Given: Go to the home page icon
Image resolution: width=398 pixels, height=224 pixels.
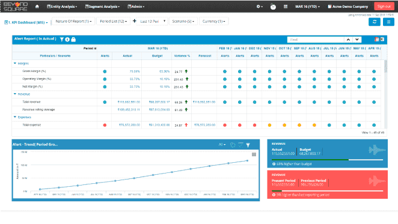Looking at the screenshot, I should click(37, 7).
